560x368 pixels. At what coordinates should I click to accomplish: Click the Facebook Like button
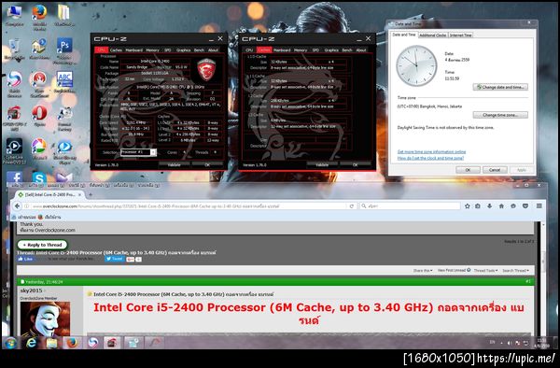pyautogui.click(x=25, y=259)
